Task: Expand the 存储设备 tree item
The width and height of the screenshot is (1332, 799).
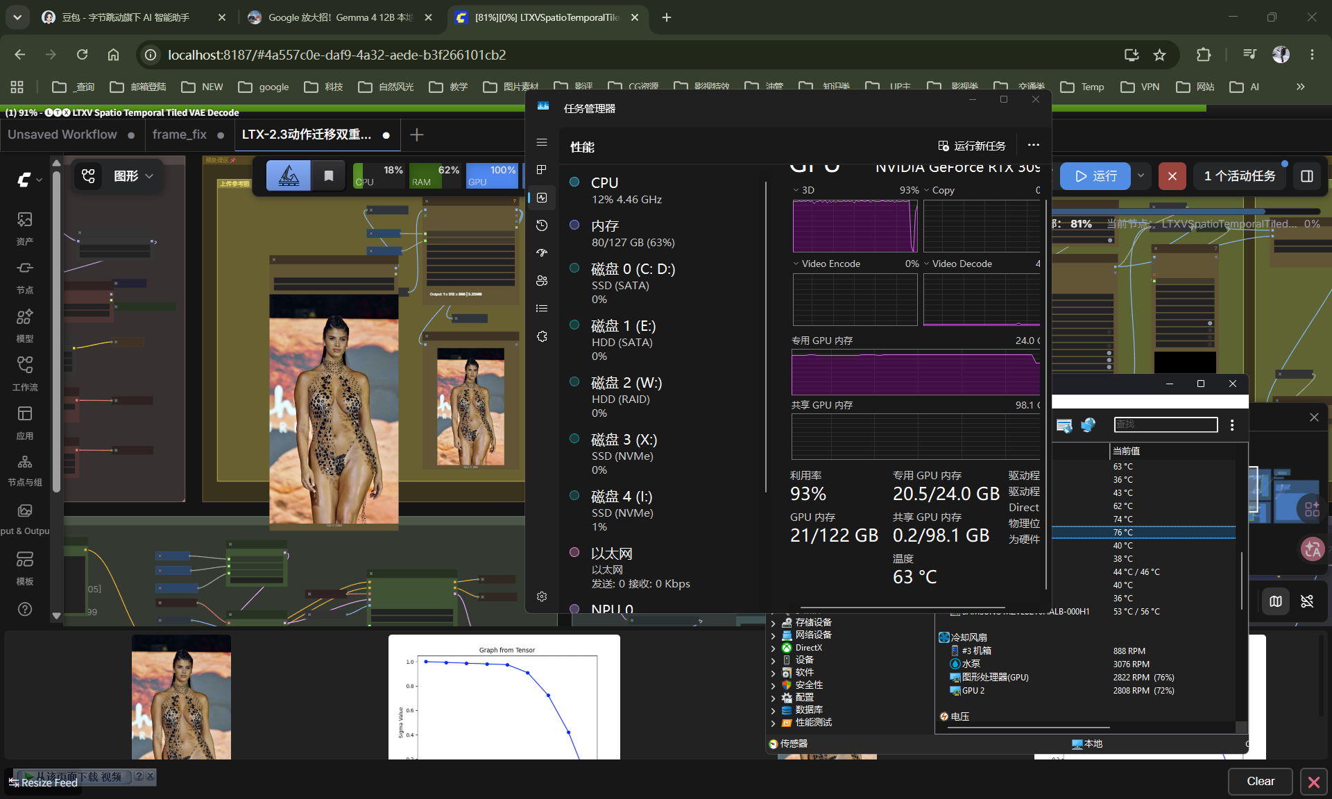Action: (x=774, y=623)
